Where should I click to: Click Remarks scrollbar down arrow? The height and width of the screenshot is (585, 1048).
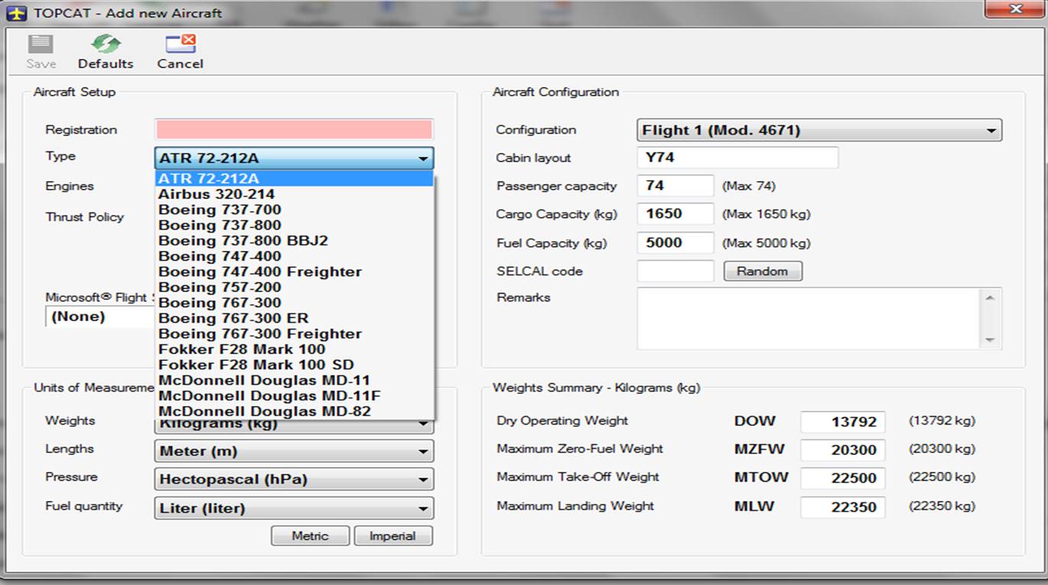click(x=990, y=340)
